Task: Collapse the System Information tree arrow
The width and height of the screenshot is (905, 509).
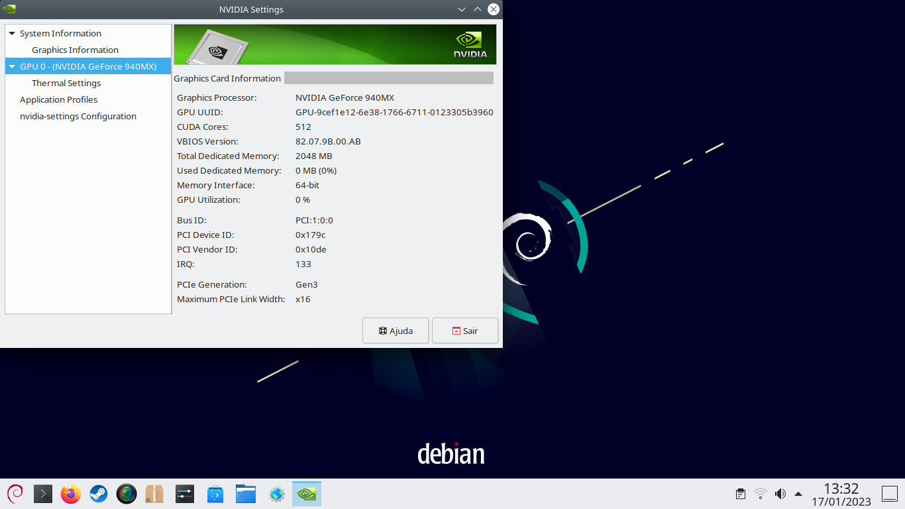Action: point(12,33)
